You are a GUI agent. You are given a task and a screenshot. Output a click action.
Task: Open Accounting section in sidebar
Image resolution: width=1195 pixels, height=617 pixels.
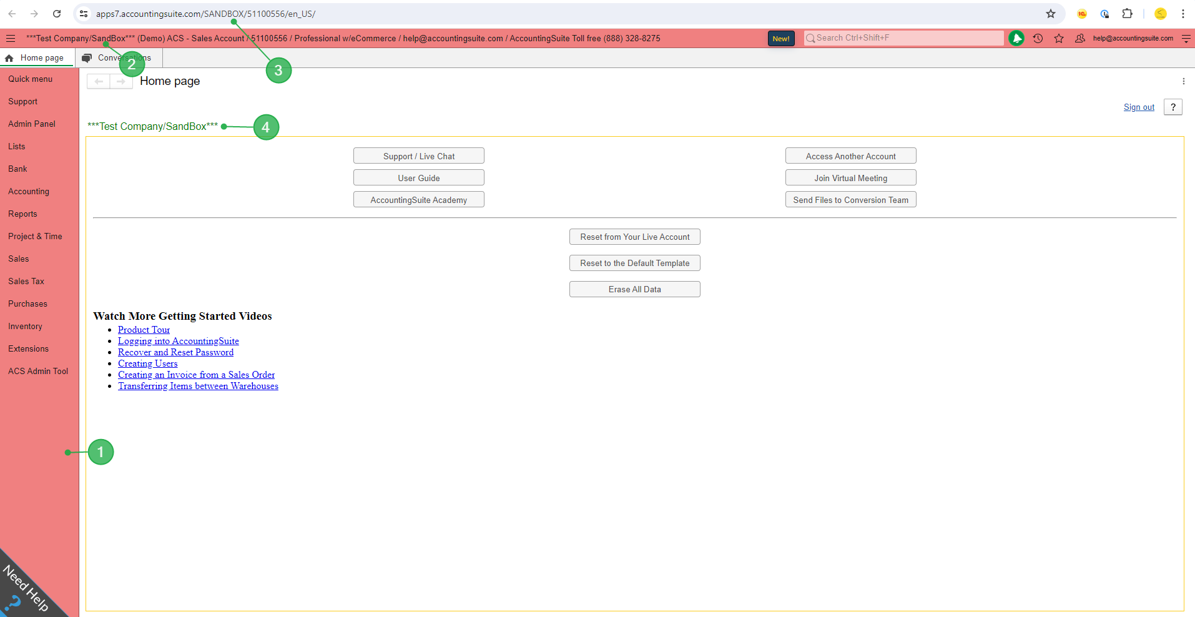click(29, 192)
